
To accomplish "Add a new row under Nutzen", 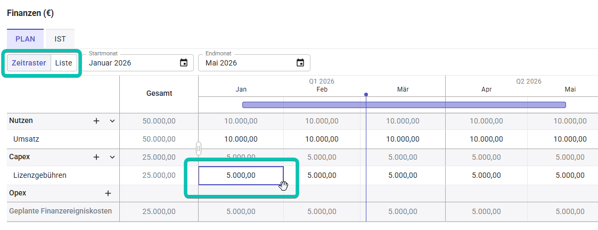I will coord(96,121).
